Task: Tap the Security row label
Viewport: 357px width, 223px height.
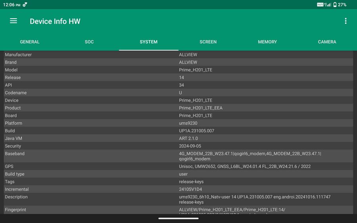Action: pos(13,146)
